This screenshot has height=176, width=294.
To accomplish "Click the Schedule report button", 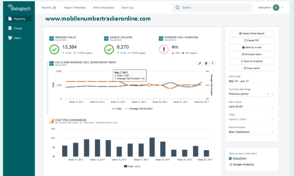I will click(x=251, y=54).
